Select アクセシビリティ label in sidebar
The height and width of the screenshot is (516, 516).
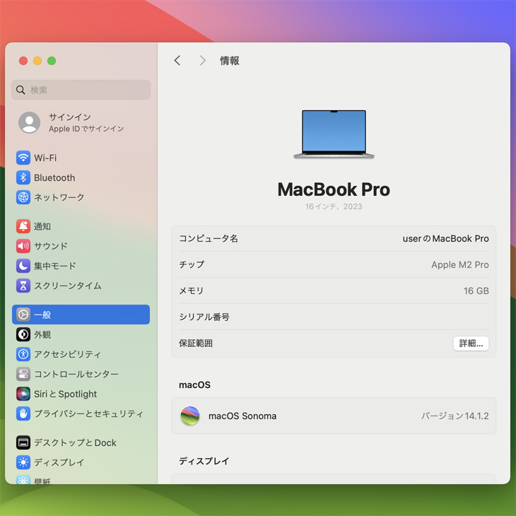(67, 354)
